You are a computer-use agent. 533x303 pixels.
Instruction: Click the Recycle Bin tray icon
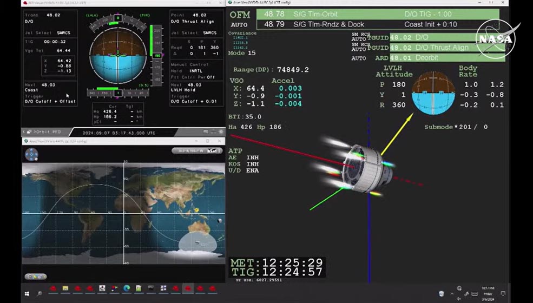pos(442,293)
